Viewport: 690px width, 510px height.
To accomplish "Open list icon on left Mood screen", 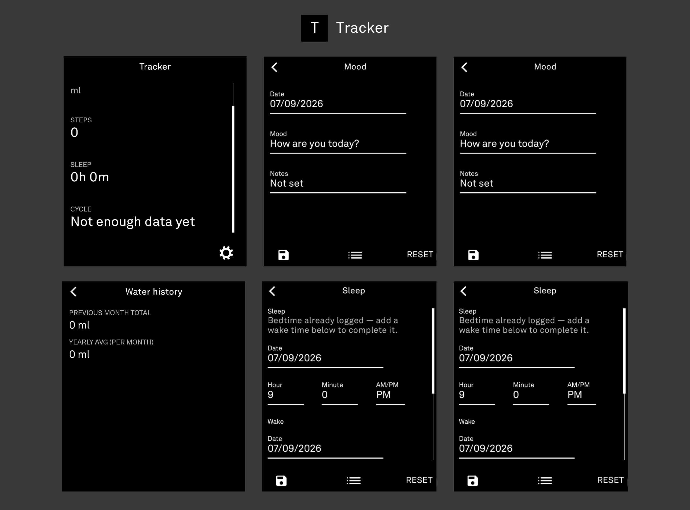I will (x=355, y=255).
